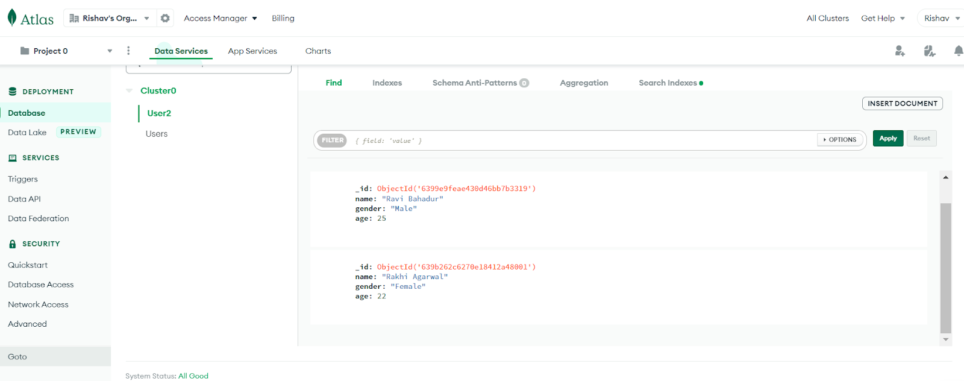Screen dimensions: 964x381
Task: Open organization settings gear icon
Action: [165, 18]
